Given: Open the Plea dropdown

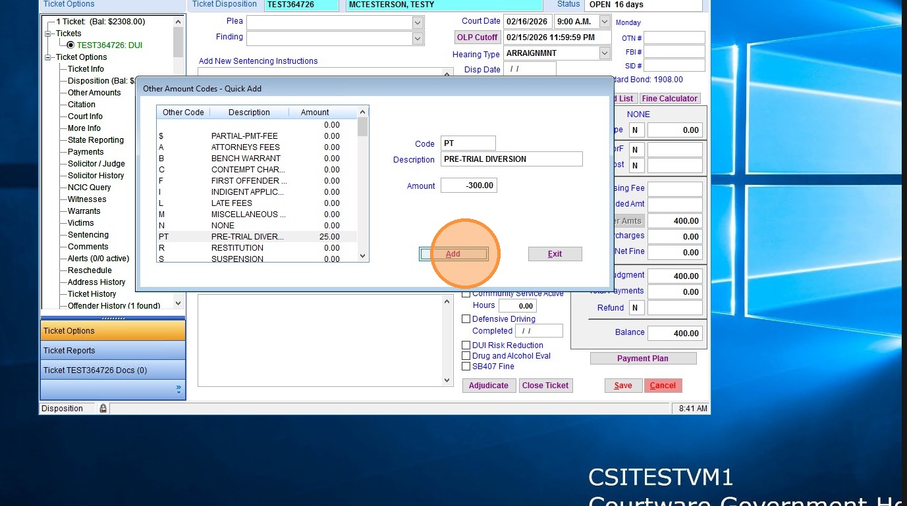Looking at the screenshot, I should 417,22.
